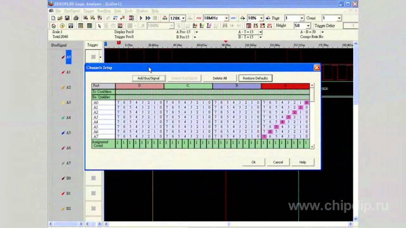Screen dimensions: 406x228
Task: Select the arrow pointer tool icon
Action: click(x=99, y=26)
